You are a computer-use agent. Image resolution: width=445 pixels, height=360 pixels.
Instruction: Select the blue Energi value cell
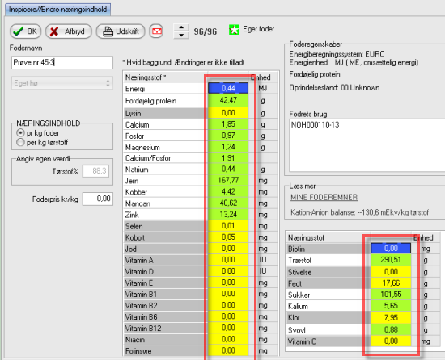(228, 88)
